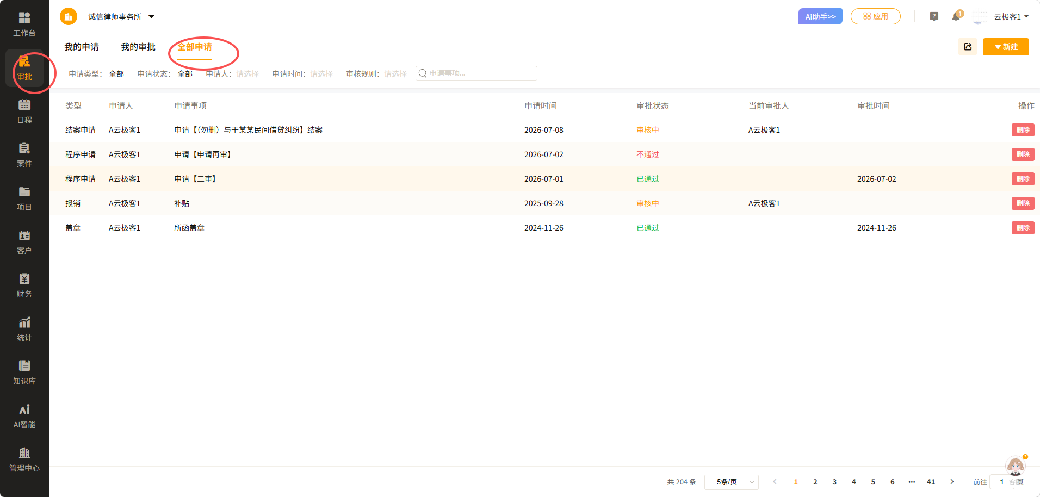
Task: Switch to the 我的审批 tab
Action: pos(138,47)
